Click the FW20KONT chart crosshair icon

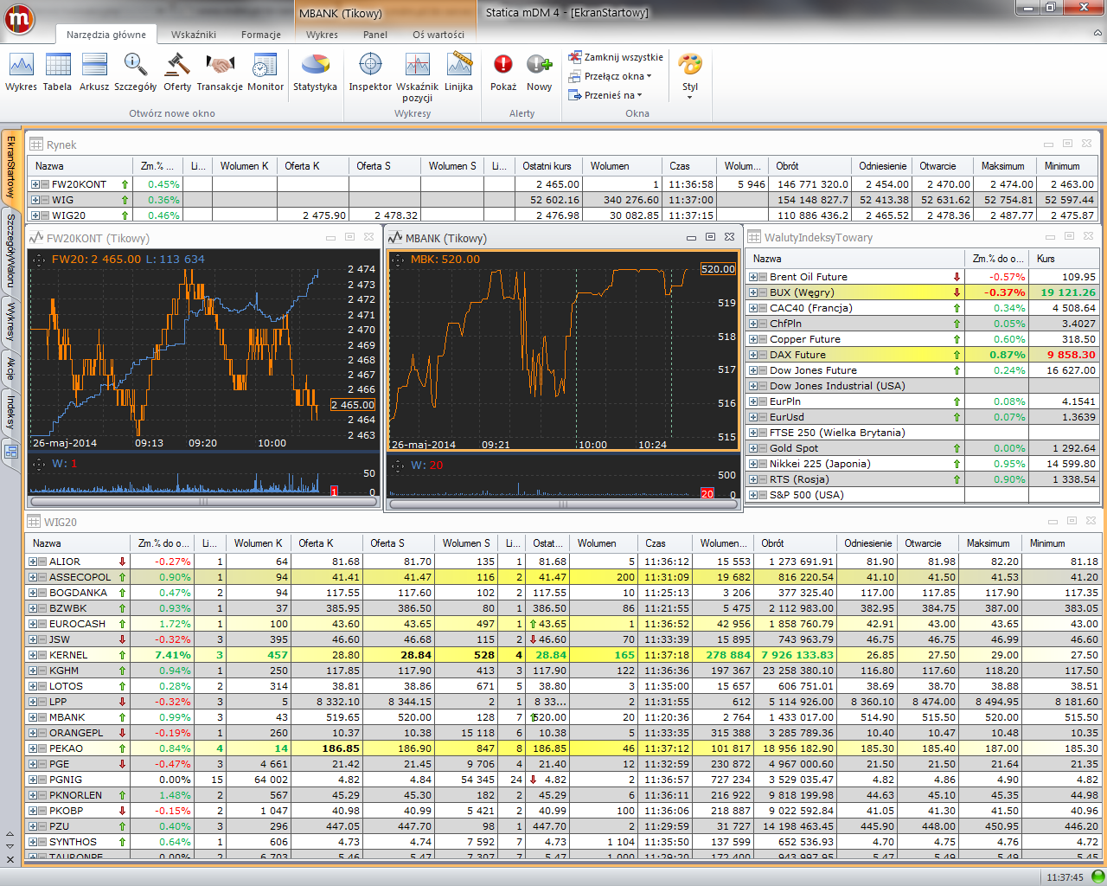[38, 259]
